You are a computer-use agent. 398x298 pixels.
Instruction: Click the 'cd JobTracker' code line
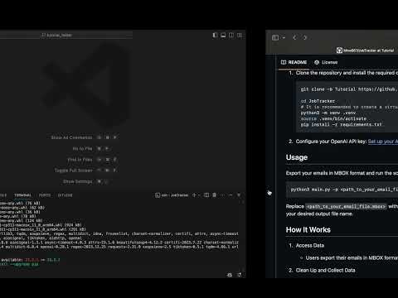pos(318,101)
